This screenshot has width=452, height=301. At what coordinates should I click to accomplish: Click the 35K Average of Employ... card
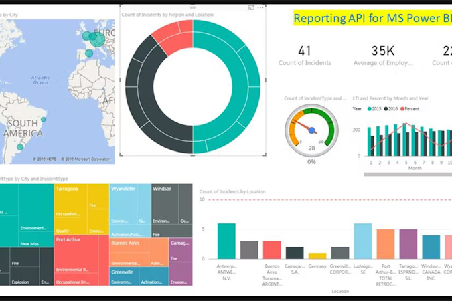[x=383, y=56]
